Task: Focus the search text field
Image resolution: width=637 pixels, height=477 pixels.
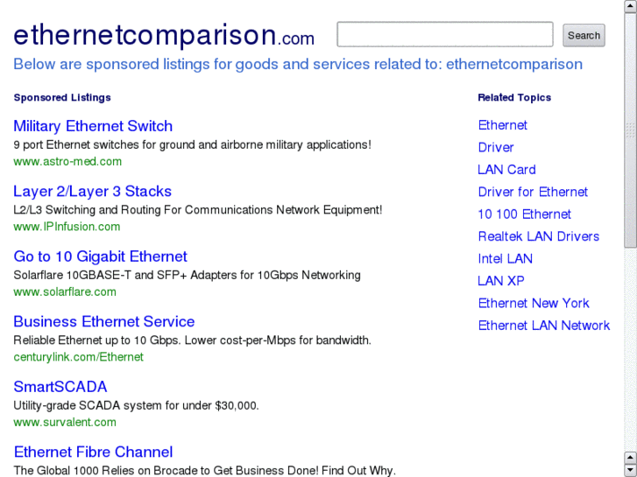Action: [445, 35]
